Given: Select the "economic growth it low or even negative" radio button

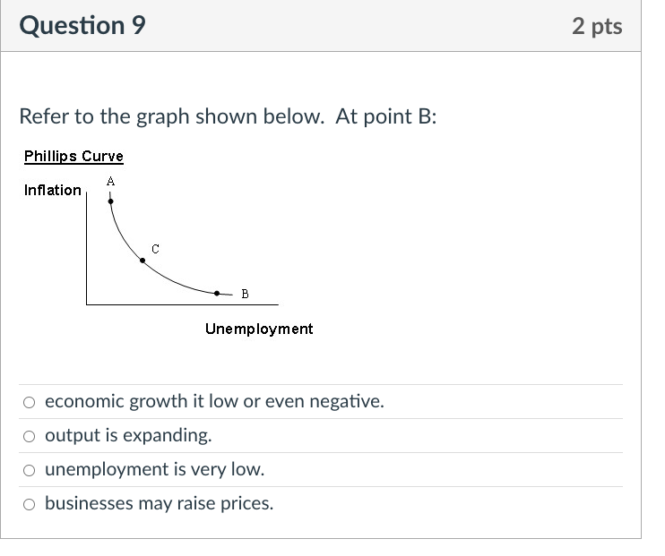Looking at the screenshot, I should tap(30, 402).
